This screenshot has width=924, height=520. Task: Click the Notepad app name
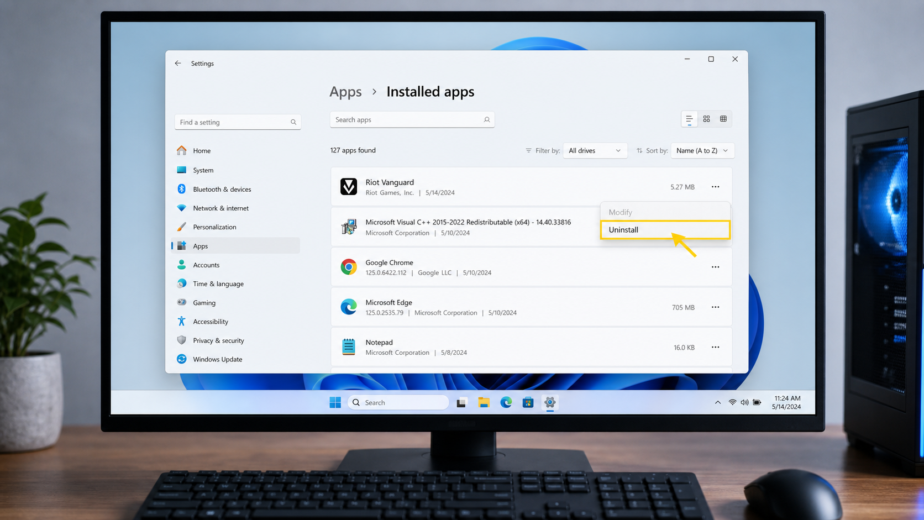click(379, 343)
